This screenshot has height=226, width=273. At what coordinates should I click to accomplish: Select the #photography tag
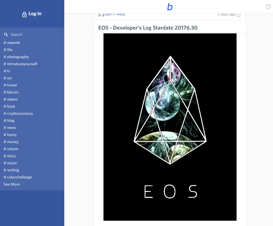point(16,57)
